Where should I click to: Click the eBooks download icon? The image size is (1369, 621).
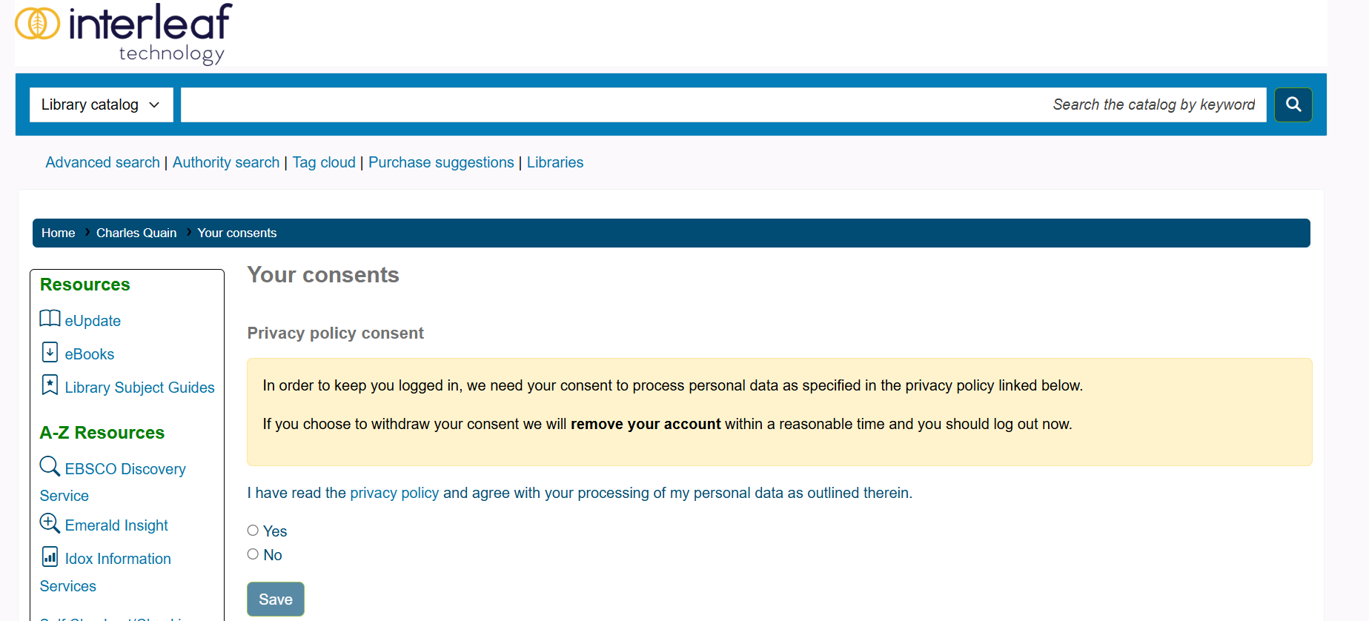pyautogui.click(x=50, y=352)
